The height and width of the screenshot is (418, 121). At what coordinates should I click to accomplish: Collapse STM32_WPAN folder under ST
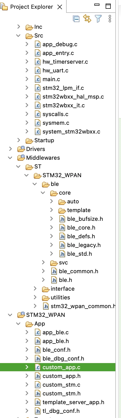[x=27, y=175]
